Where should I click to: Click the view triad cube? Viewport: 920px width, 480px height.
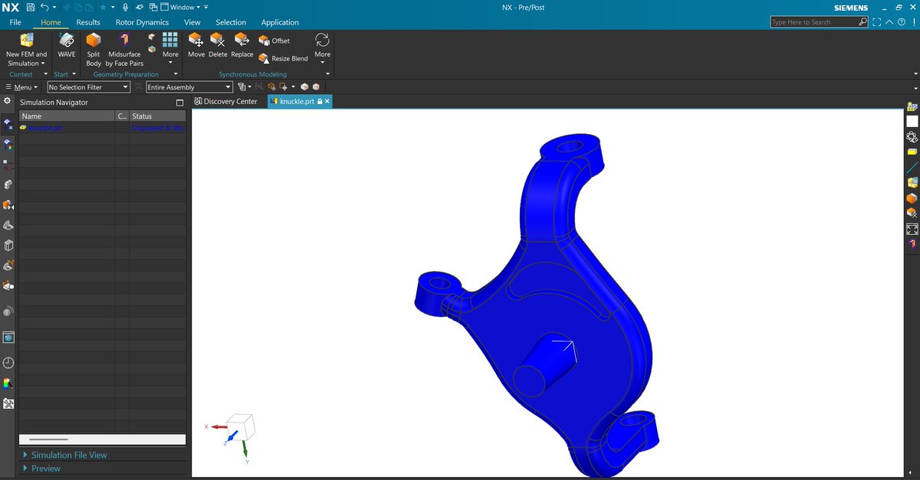[x=242, y=426]
